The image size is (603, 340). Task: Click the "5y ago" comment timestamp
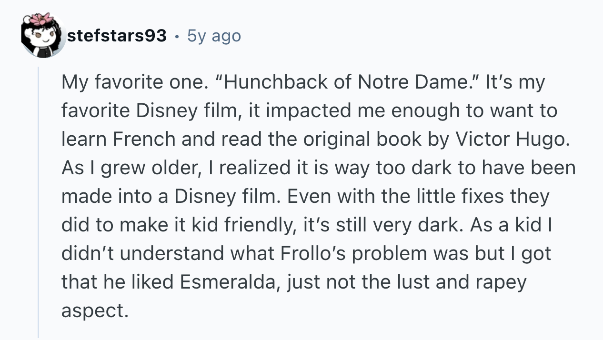[214, 36]
